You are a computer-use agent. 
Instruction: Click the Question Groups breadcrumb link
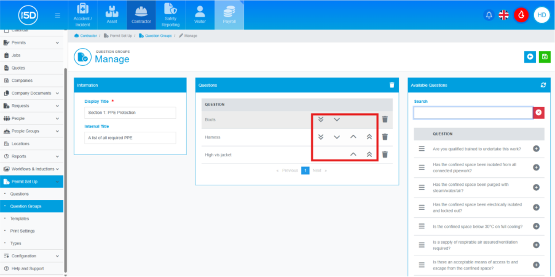pyautogui.click(x=158, y=36)
